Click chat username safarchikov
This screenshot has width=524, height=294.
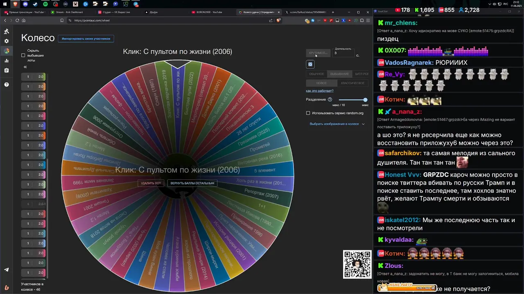pyautogui.click(x=403, y=153)
